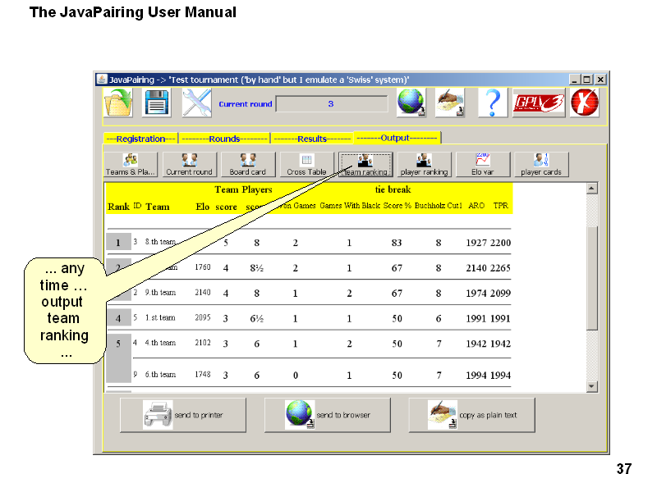Exit with the red X icon

click(x=585, y=103)
